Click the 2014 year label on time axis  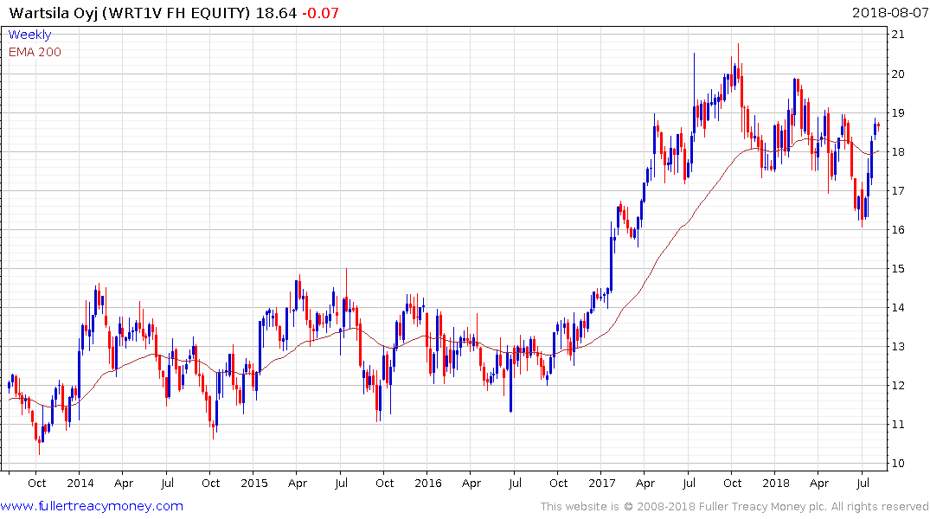tap(80, 484)
